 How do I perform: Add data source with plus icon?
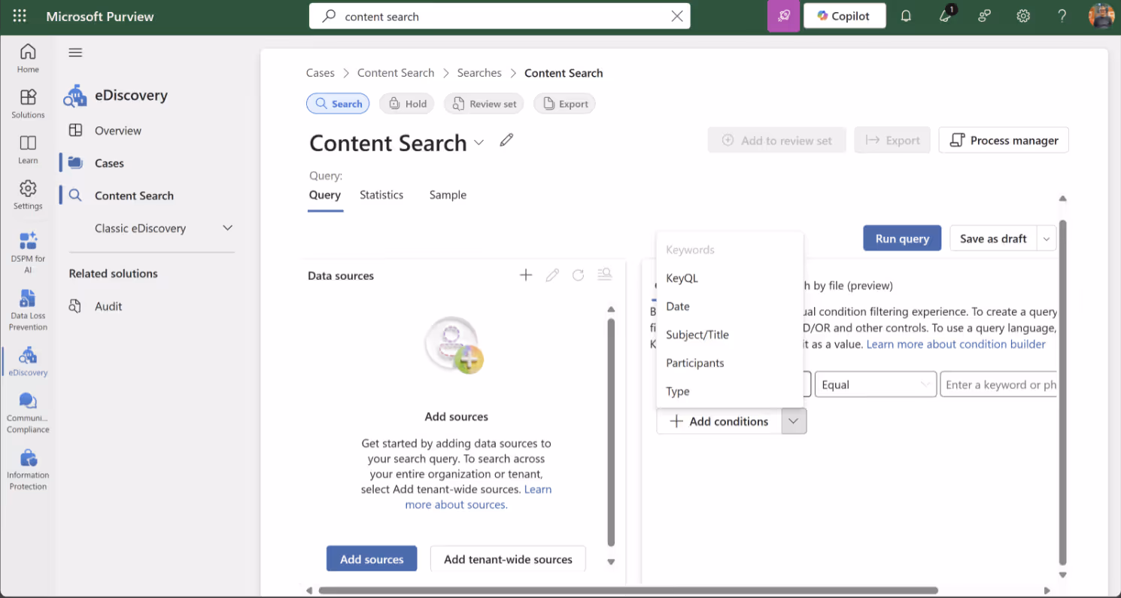click(x=526, y=275)
